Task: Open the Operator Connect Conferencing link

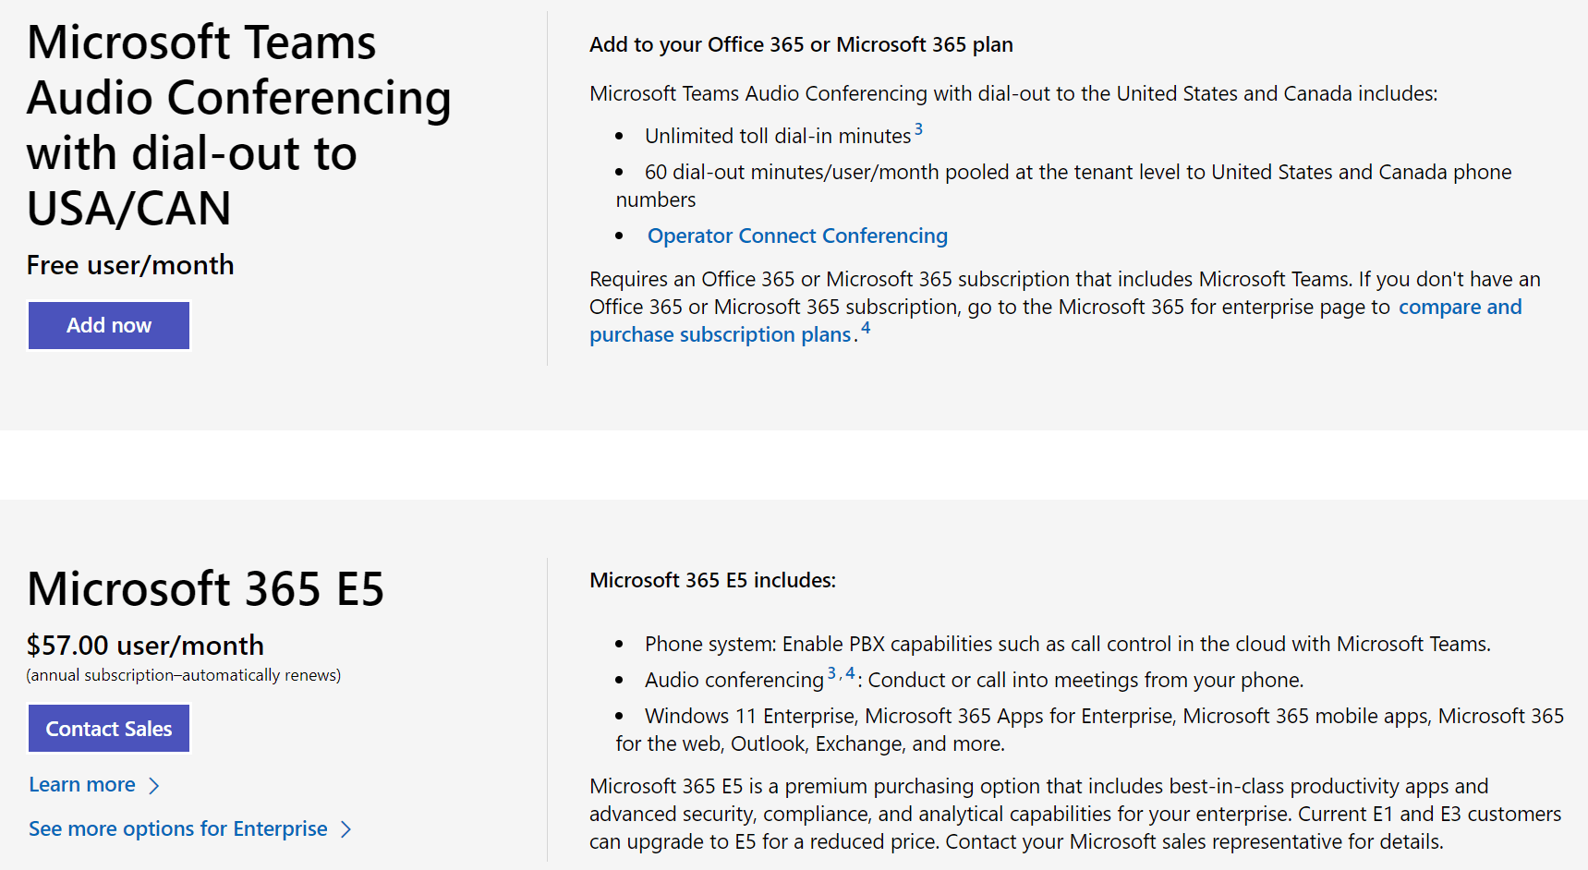Action: pos(796,236)
